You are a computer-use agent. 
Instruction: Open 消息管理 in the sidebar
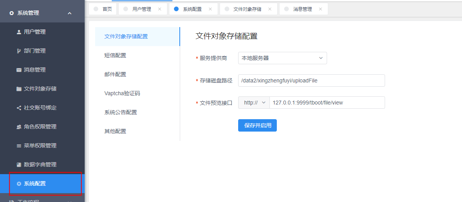pyautogui.click(x=43, y=70)
